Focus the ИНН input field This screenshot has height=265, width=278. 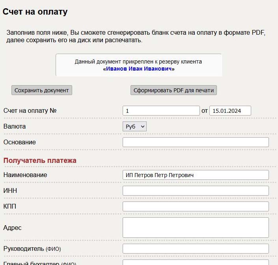(x=196, y=191)
